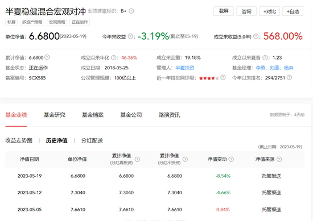
Task: Click the +自选 button
Action: [x=293, y=11]
